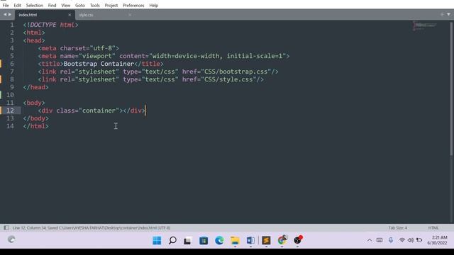Open the volume control icon
454x255 pixels.
tap(411, 240)
